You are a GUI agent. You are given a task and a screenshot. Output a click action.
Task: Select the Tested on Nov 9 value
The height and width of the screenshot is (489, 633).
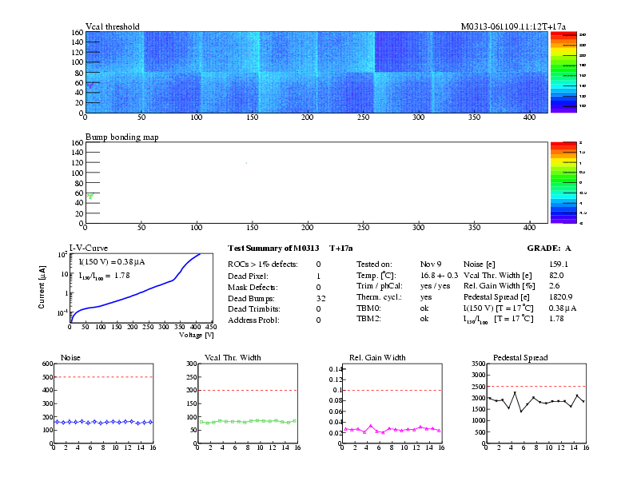click(431, 264)
